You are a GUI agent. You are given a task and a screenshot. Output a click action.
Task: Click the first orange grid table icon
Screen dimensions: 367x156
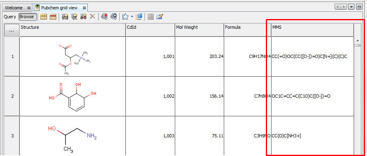(44, 17)
